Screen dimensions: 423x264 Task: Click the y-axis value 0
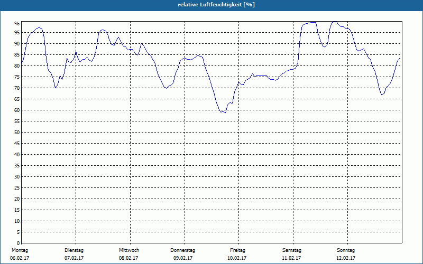(19, 243)
